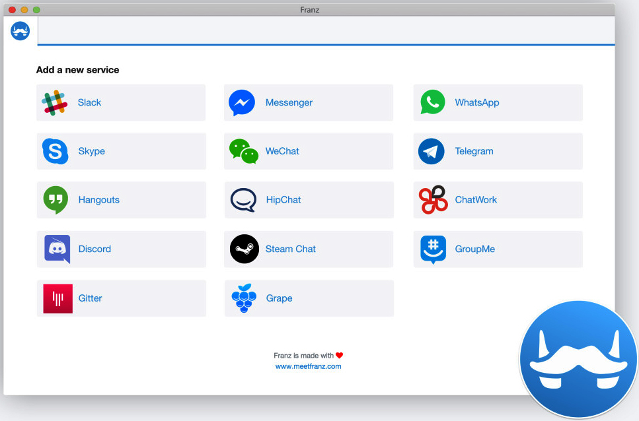
Task: Click the Slack logo icon
Action: [x=55, y=103]
